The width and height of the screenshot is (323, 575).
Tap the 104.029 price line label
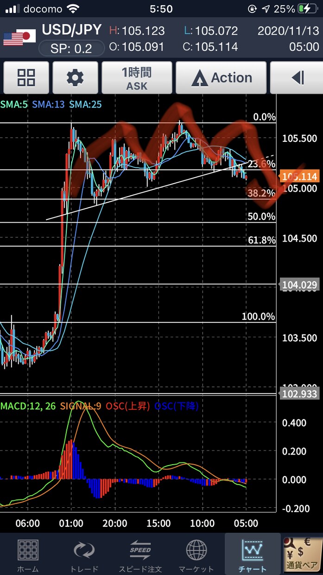[x=299, y=285]
